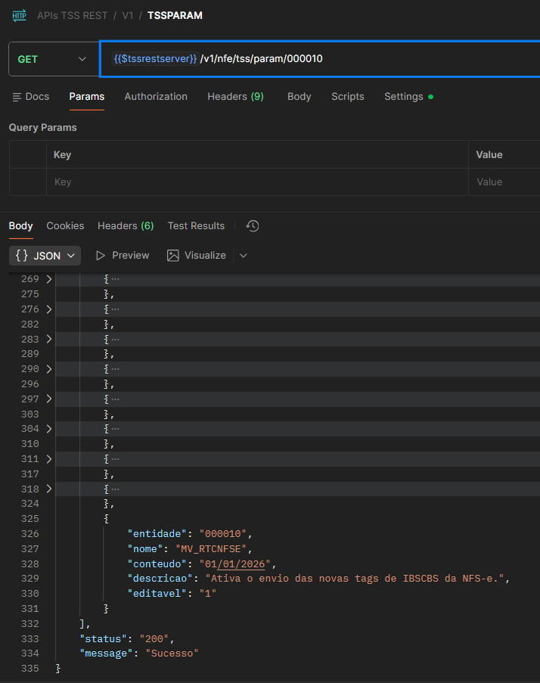Expand the Visualize options chevron

(x=243, y=256)
